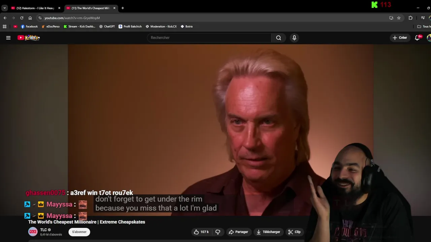Open the TLC channel avatar
The width and height of the screenshot is (431, 242).
click(33, 232)
